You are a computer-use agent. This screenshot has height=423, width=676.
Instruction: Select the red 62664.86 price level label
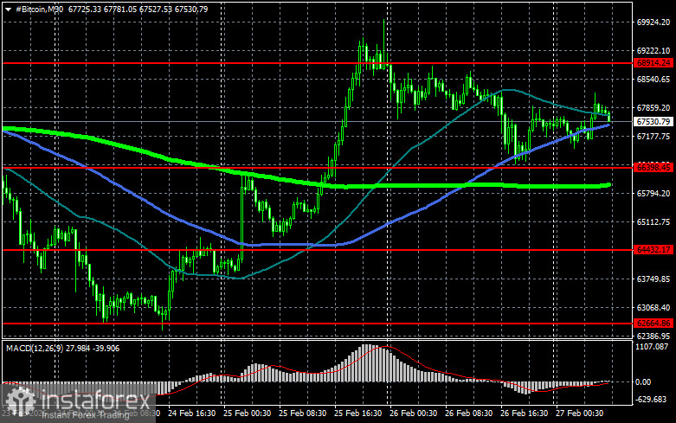(653, 323)
